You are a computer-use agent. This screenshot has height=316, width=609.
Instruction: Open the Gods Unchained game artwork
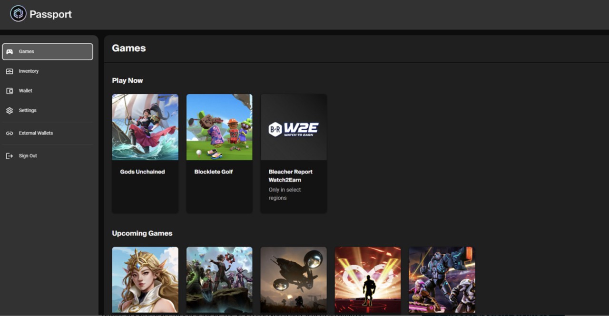click(x=145, y=127)
